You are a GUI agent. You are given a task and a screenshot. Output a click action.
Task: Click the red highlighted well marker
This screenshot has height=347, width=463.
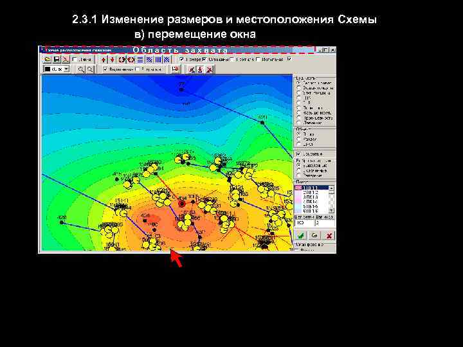[182, 204]
